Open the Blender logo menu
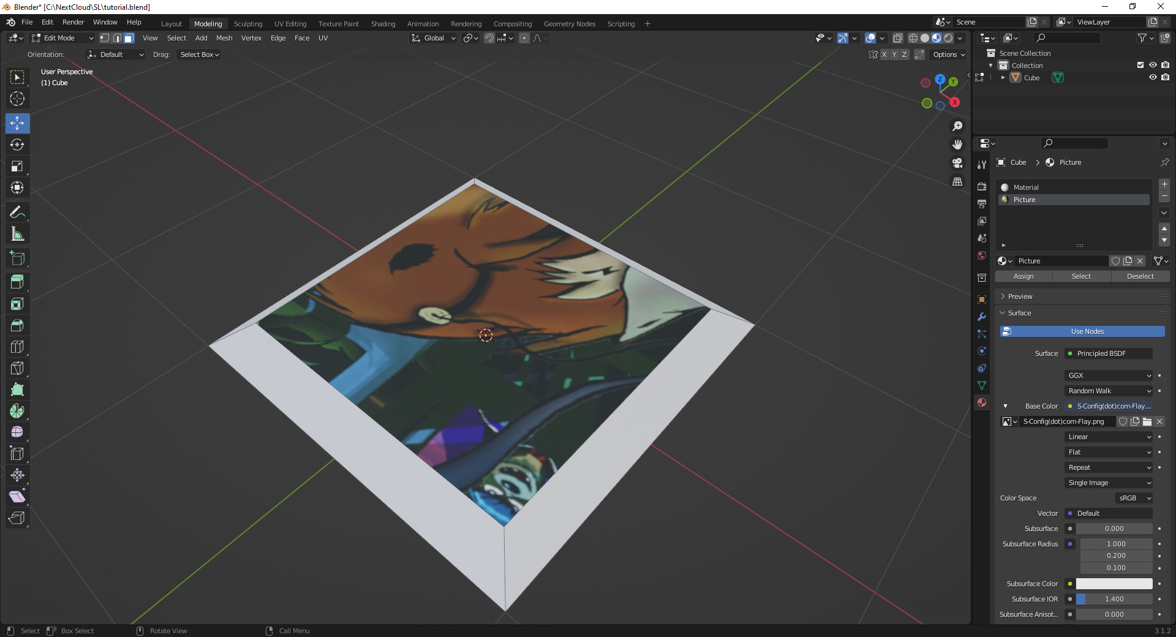The width and height of the screenshot is (1176, 637). pyautogui.click(x=10, y=22)
